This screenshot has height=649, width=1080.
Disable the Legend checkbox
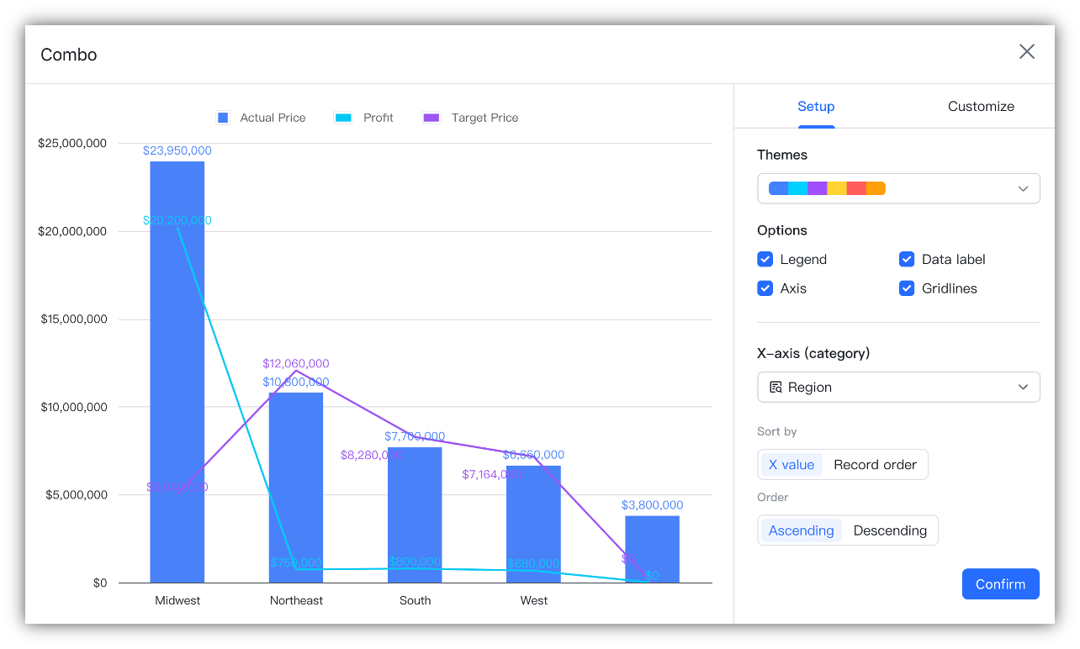765,259
